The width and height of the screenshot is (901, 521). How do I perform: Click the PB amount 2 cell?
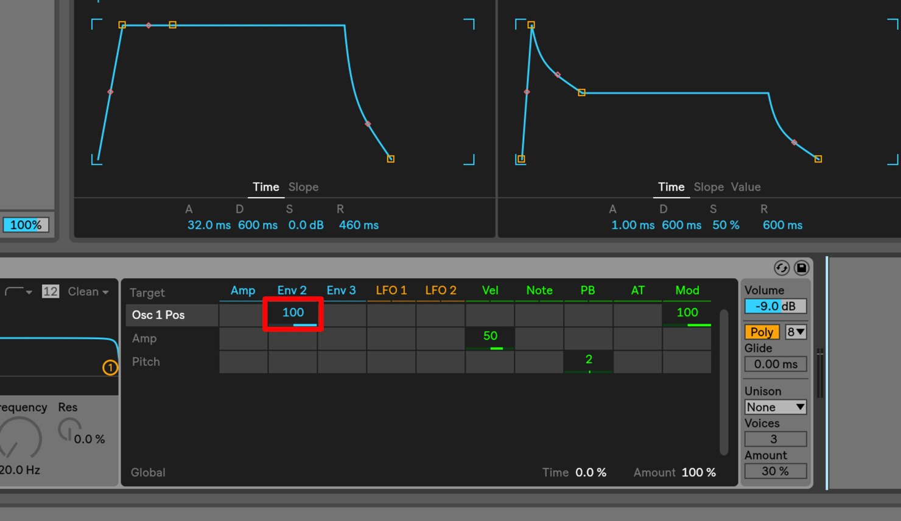tap(589, 362)
